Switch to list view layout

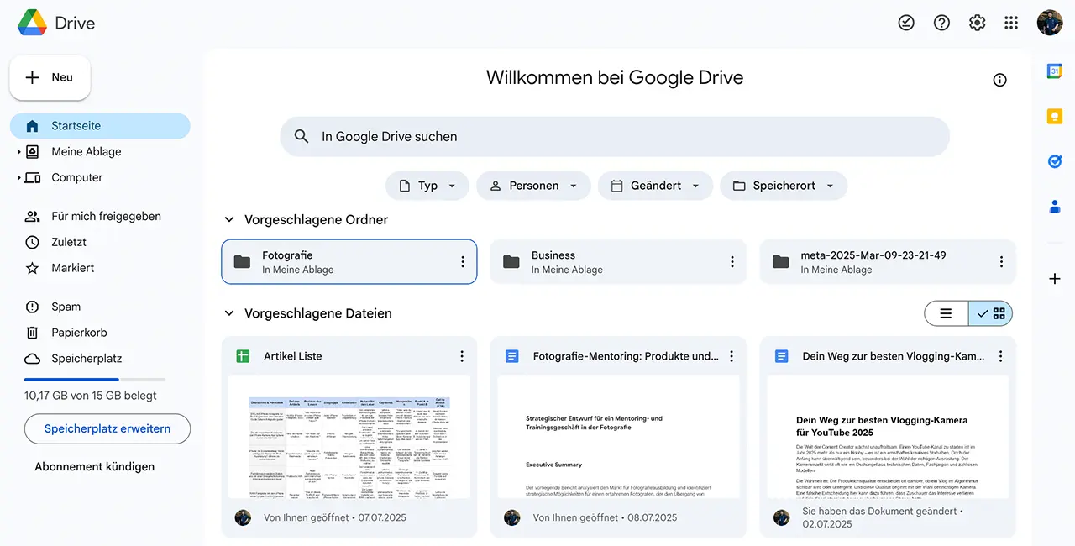[x=947, y=313]
